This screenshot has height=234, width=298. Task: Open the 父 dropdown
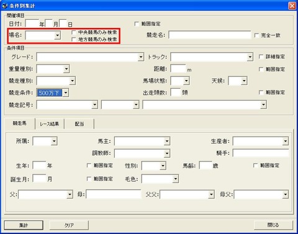pos(70,194)
